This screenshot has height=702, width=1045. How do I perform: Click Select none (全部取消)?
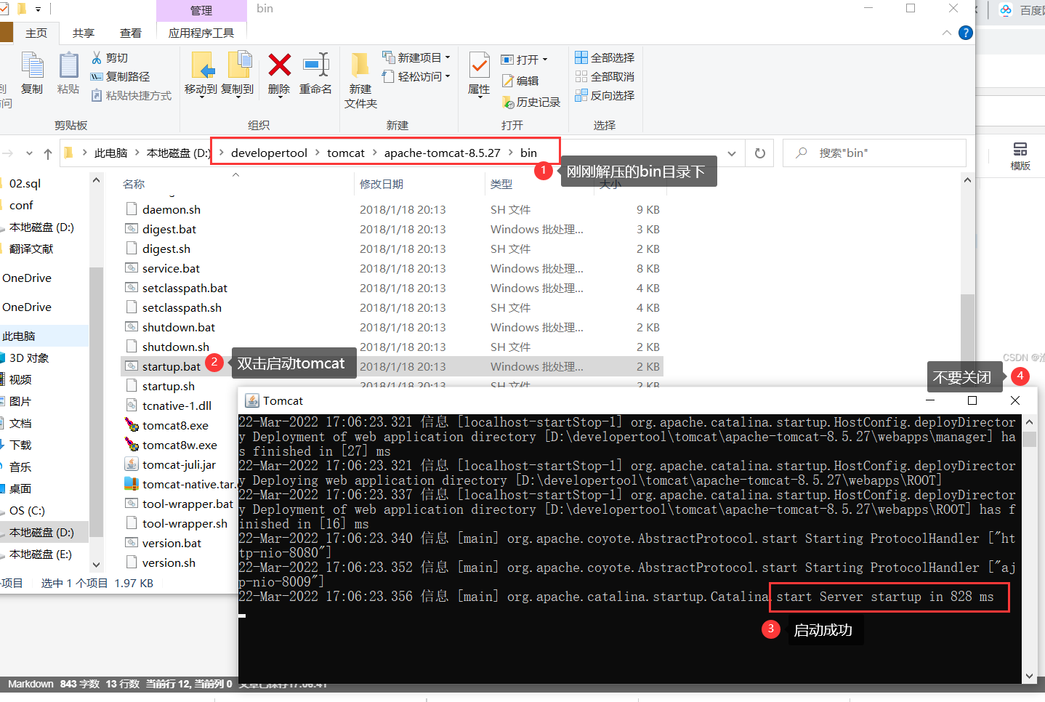click(x=605, y=76)
